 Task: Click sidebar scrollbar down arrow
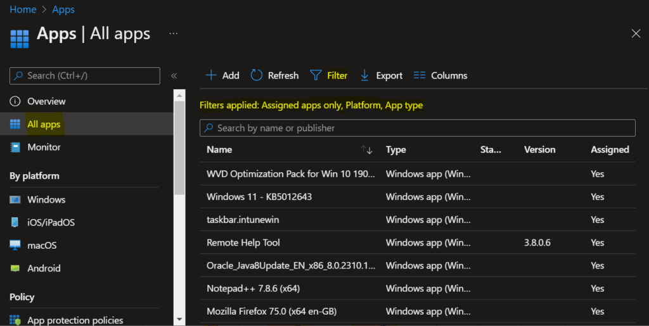point(179,320)
